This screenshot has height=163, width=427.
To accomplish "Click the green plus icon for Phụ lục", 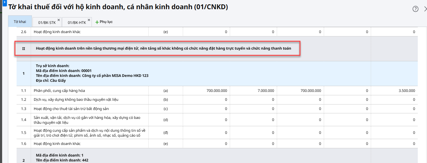I will click(x=97, y=22).
